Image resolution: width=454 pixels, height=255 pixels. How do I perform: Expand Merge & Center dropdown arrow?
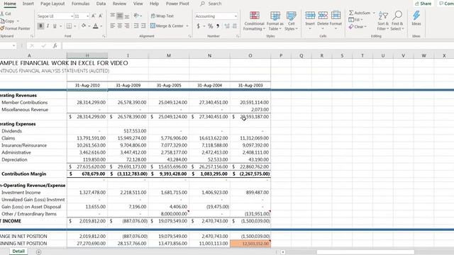point(187,26)
